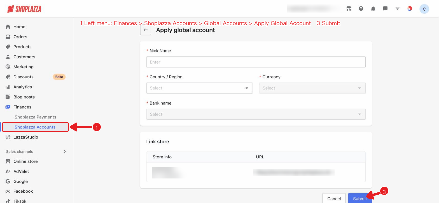Select Shoplazza Accounts submenu item
The height and width of the screenshot is (203, 439).
(35, 127)
